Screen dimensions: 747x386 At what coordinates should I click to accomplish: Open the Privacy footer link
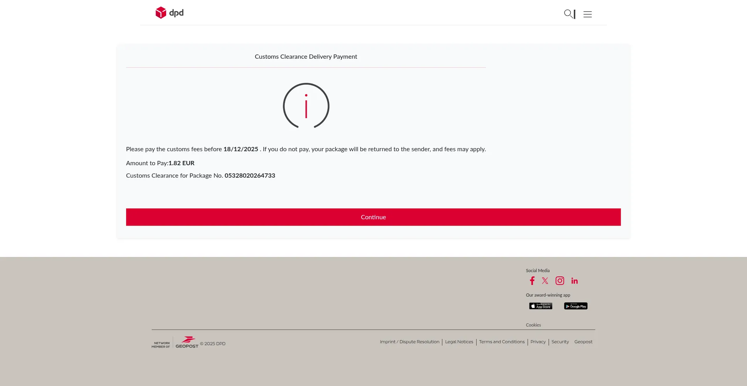pyautogui.click(x=538, y=342)
